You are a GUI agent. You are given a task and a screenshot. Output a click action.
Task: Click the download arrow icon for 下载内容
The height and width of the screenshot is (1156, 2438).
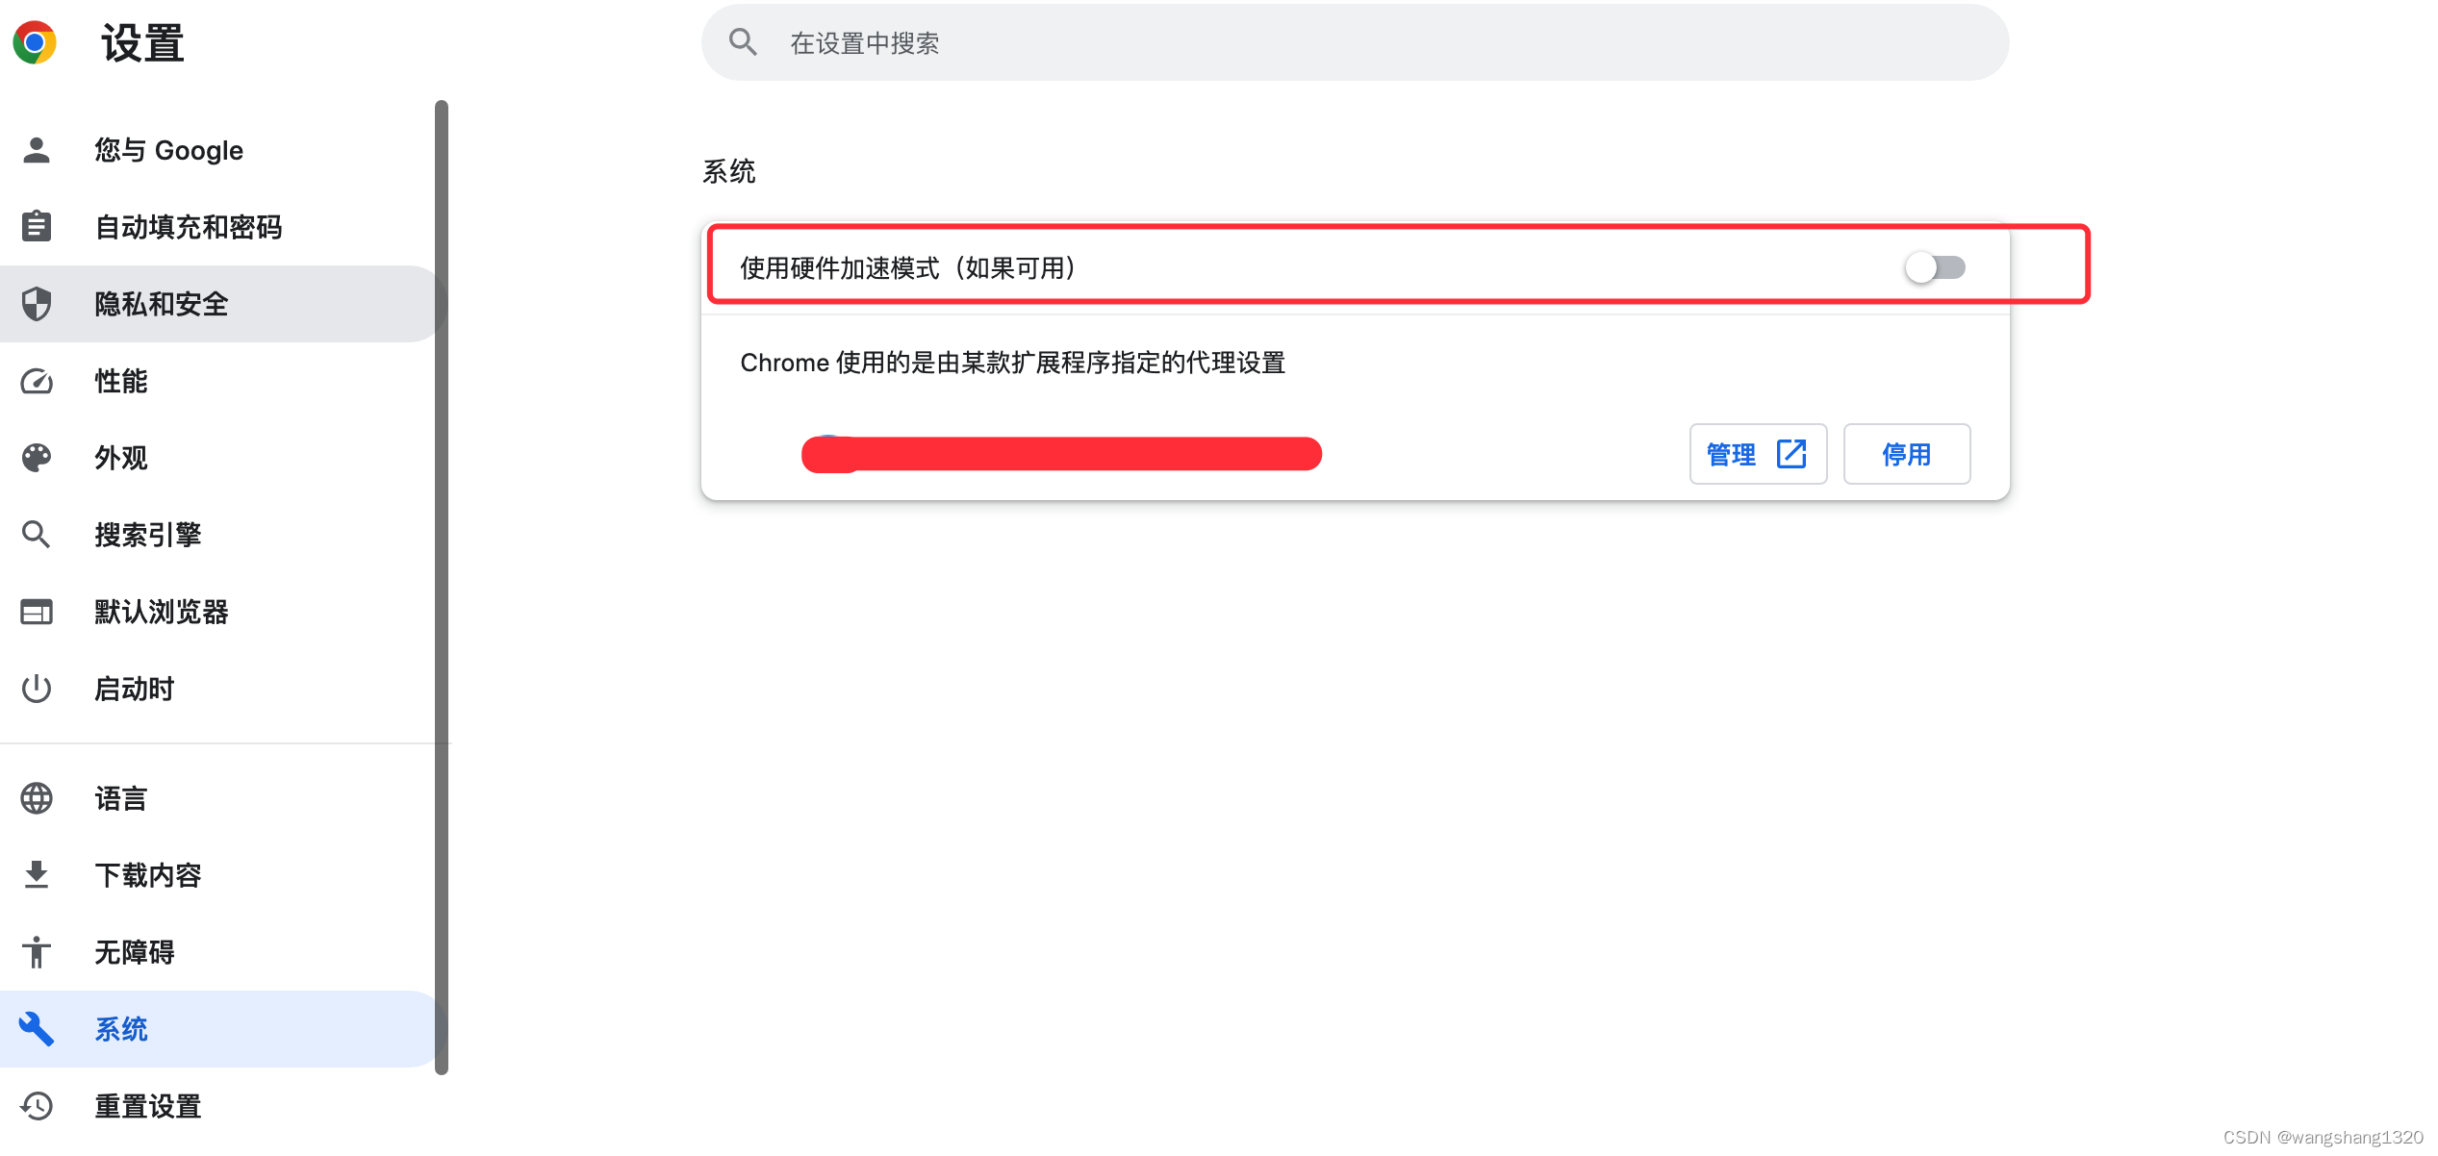(37, 875)
